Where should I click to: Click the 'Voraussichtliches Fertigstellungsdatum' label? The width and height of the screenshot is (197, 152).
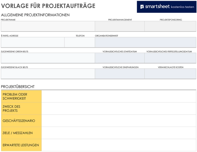pyautogui.click(x=169, y=52)
